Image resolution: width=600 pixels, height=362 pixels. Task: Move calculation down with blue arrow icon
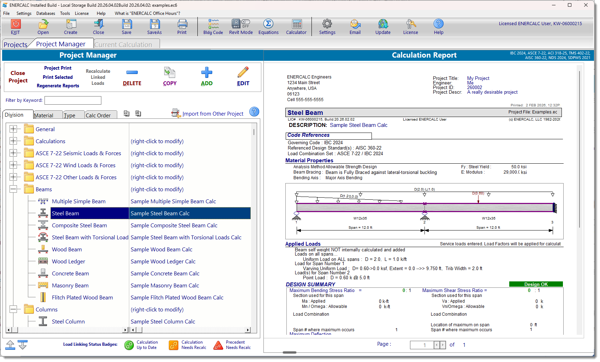pyautogui.click(x=23, y=345)
